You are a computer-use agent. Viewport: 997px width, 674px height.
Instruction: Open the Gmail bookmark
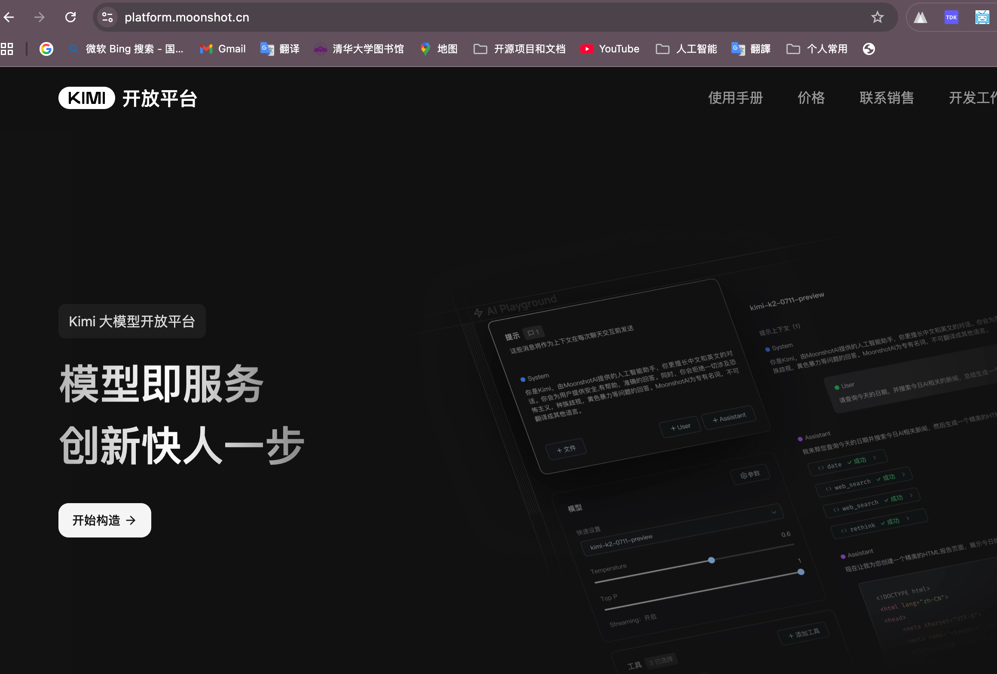tap(222, 49)
